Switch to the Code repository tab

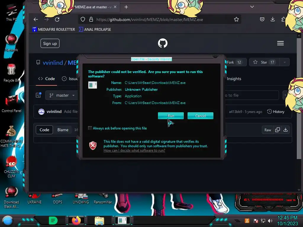click(46, 79)
